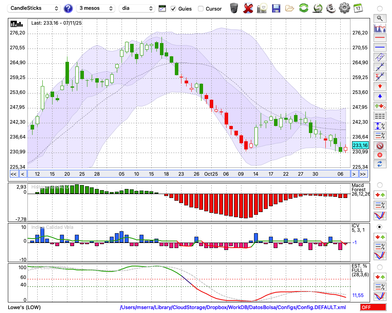The image size is (392, 313).
Task: Select the blue horizontal line drawing tool
Action: (379, 47)
